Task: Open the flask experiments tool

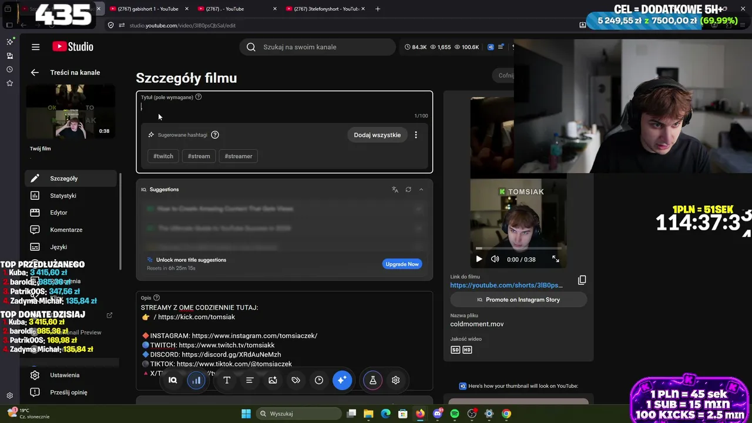Action: 372,380
